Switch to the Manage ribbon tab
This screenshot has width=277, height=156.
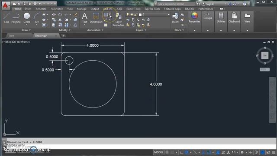(82, 9)
